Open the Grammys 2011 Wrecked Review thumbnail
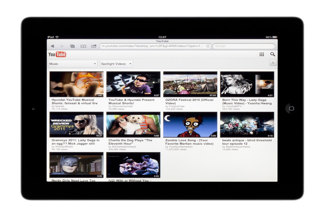Image resolution: width=326 pixels, height=217 pixels. (x=76, y=125)
